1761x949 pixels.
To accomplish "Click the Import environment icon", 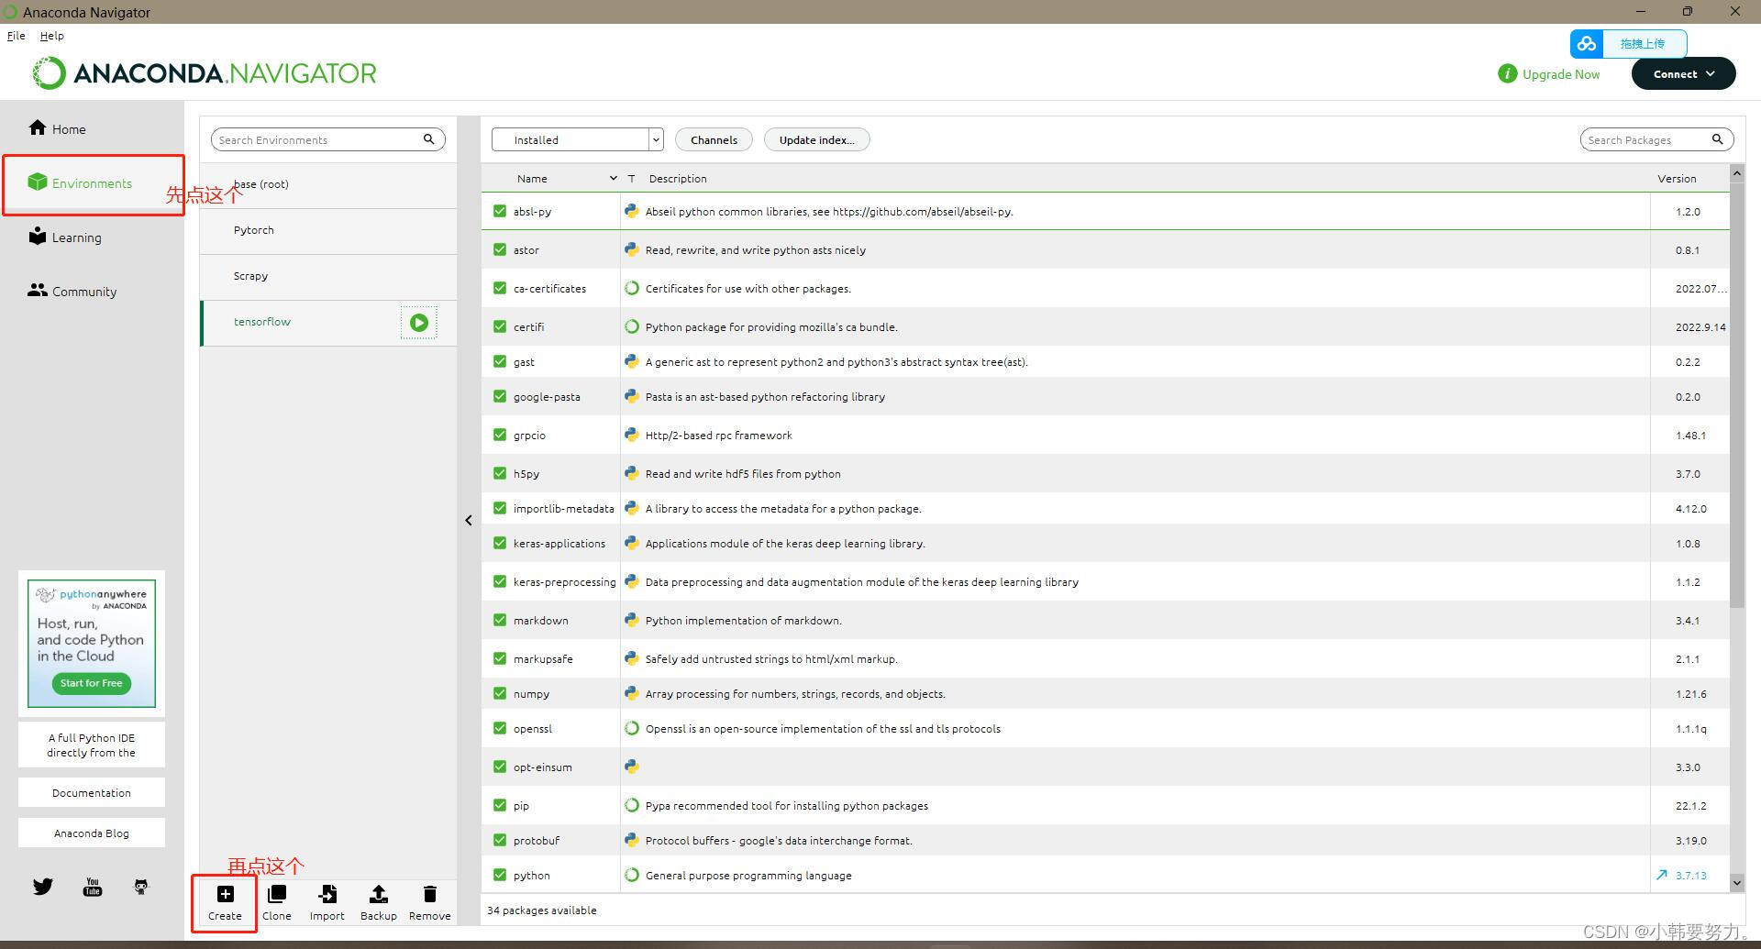I will pyautogui.click(x=327, y=894).
